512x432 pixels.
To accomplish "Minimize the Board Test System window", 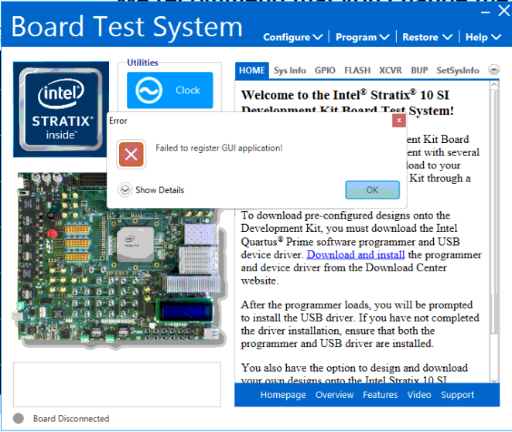I will [486, 12].
